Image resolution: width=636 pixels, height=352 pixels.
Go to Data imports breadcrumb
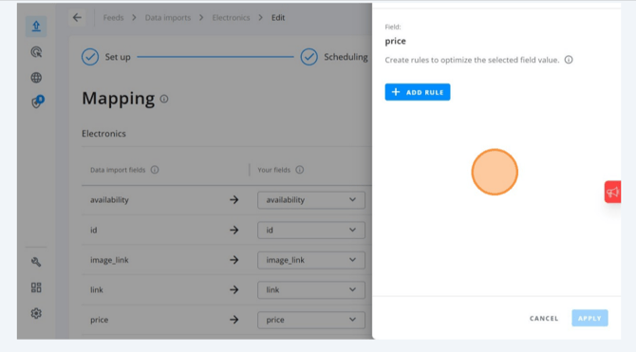(168, 17)
